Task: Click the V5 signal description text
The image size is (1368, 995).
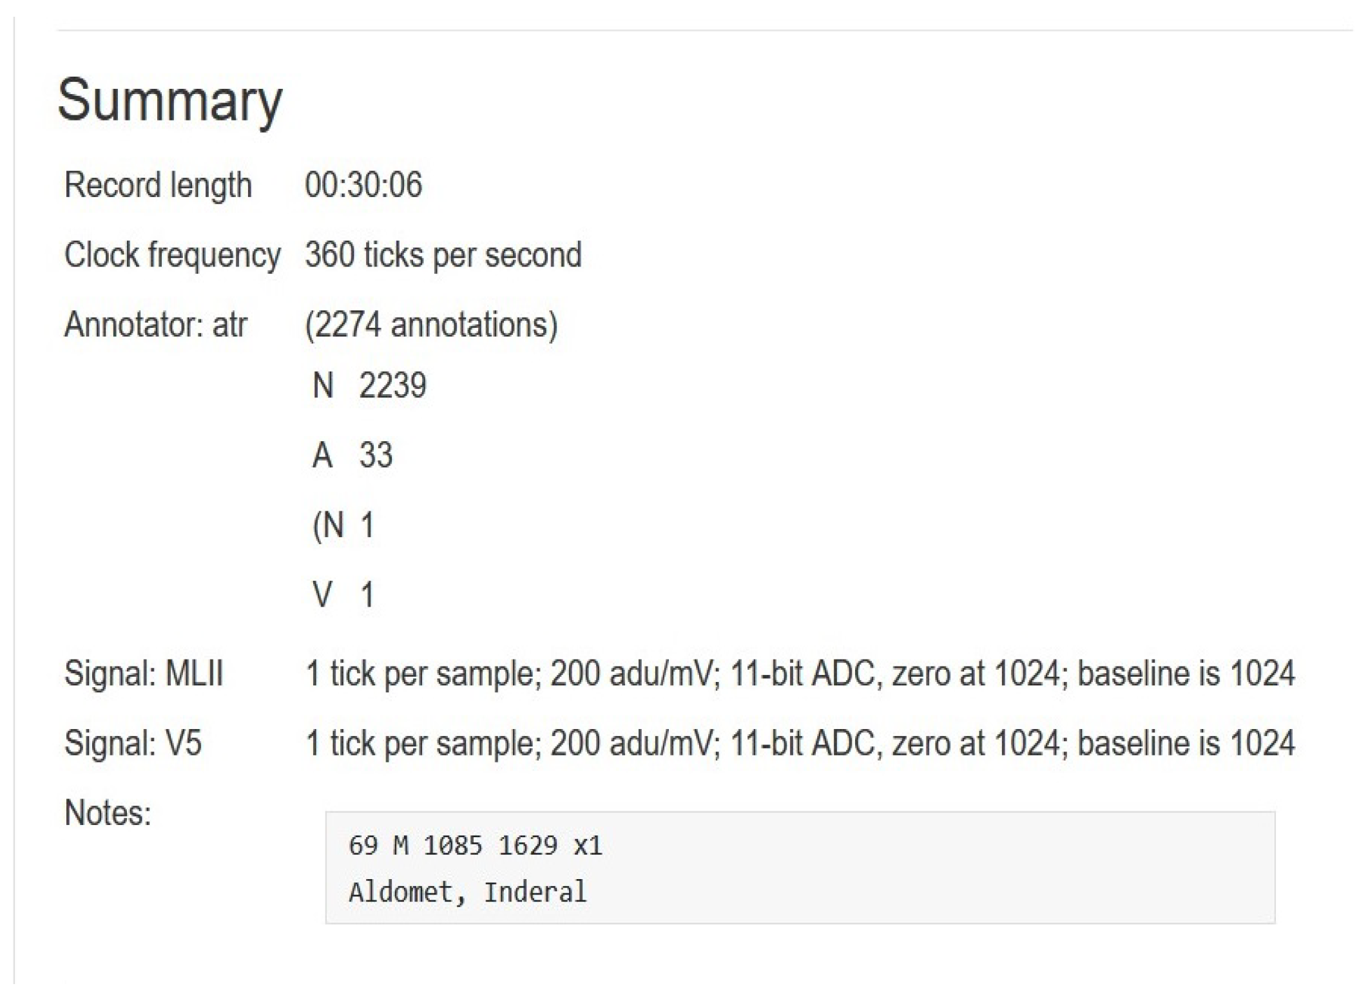Action: [x=799, y=743]
